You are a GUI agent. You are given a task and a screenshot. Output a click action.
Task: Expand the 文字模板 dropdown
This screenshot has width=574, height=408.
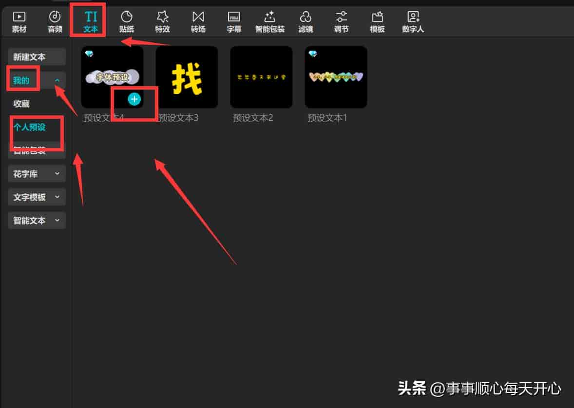tap(37, 197)
